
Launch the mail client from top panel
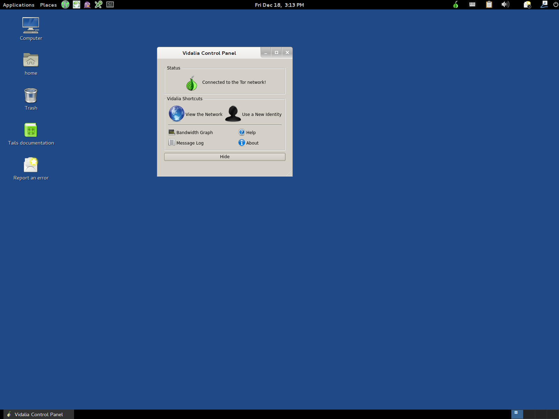coord(77,5)
